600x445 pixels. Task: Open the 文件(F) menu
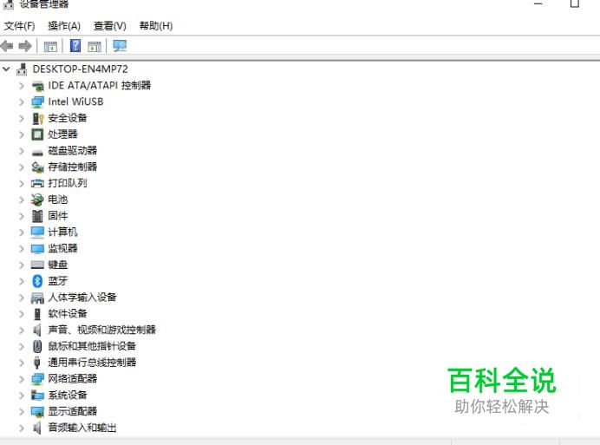point(20,26)
